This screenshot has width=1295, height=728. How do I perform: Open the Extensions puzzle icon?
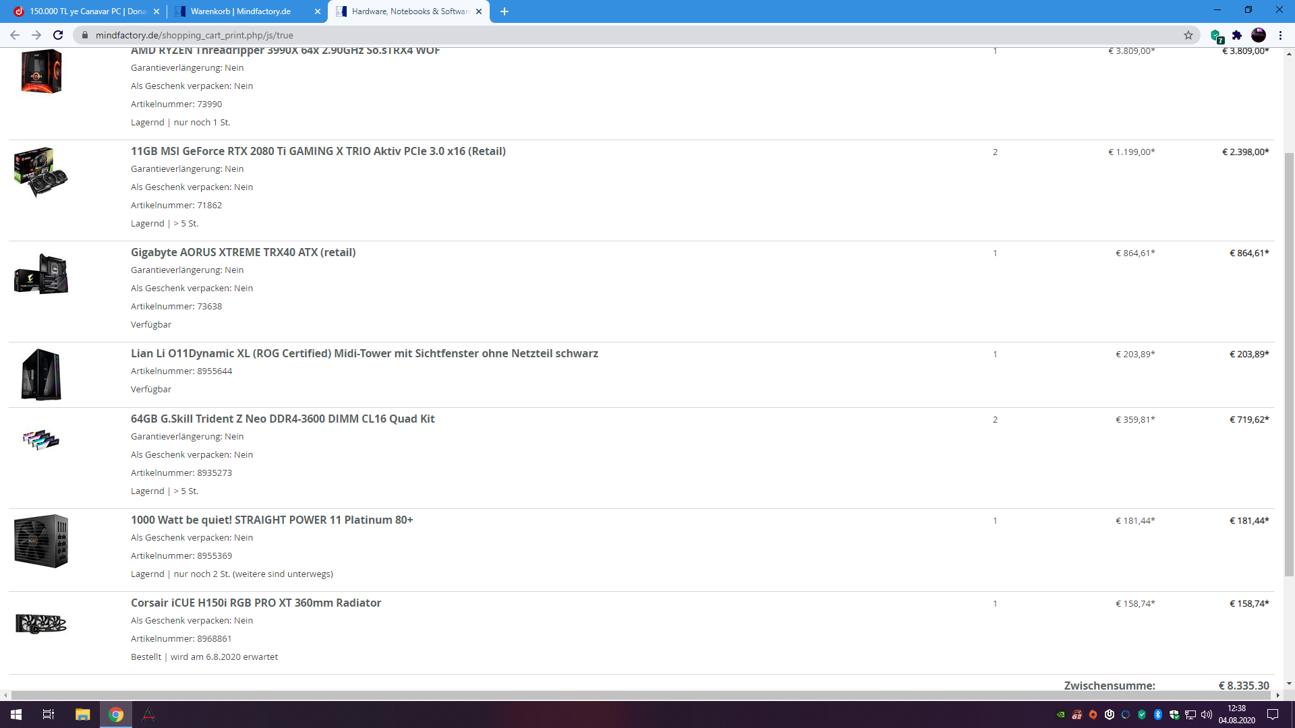pos(1236,35)
